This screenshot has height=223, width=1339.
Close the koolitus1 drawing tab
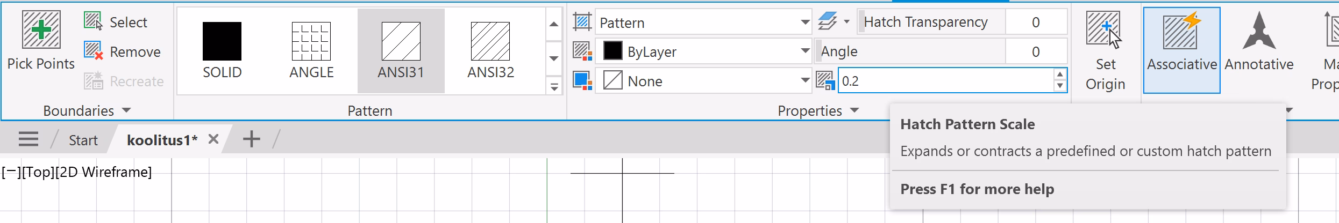coord(213,139)
